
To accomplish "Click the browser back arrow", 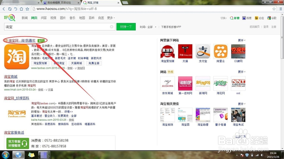I will coord(4,9).
